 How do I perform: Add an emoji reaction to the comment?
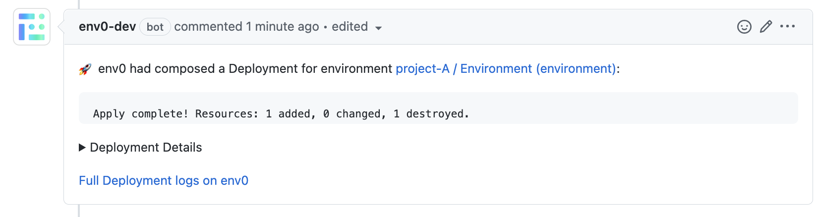(x=744, y=27)
